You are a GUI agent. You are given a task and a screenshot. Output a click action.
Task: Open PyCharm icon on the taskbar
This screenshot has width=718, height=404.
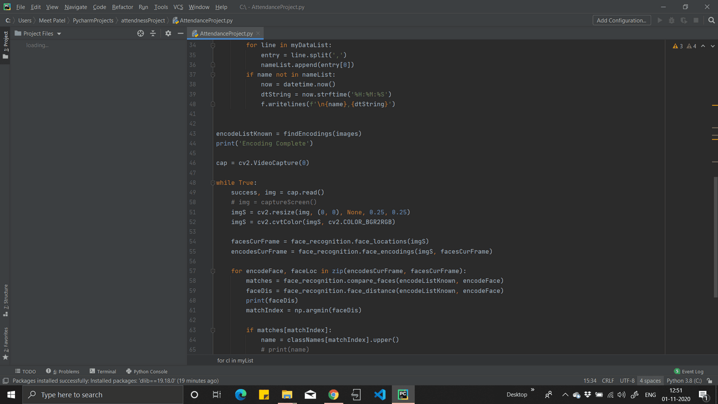(x=403, y=395)
